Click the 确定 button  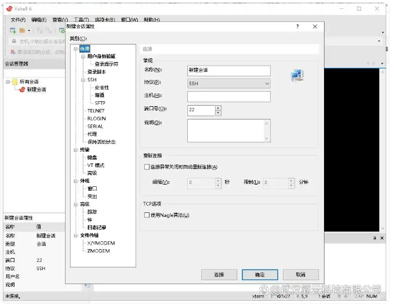260,275
